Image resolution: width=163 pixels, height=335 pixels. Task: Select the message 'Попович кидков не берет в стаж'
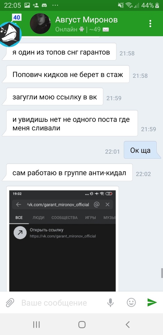click(x=68, y=74)
